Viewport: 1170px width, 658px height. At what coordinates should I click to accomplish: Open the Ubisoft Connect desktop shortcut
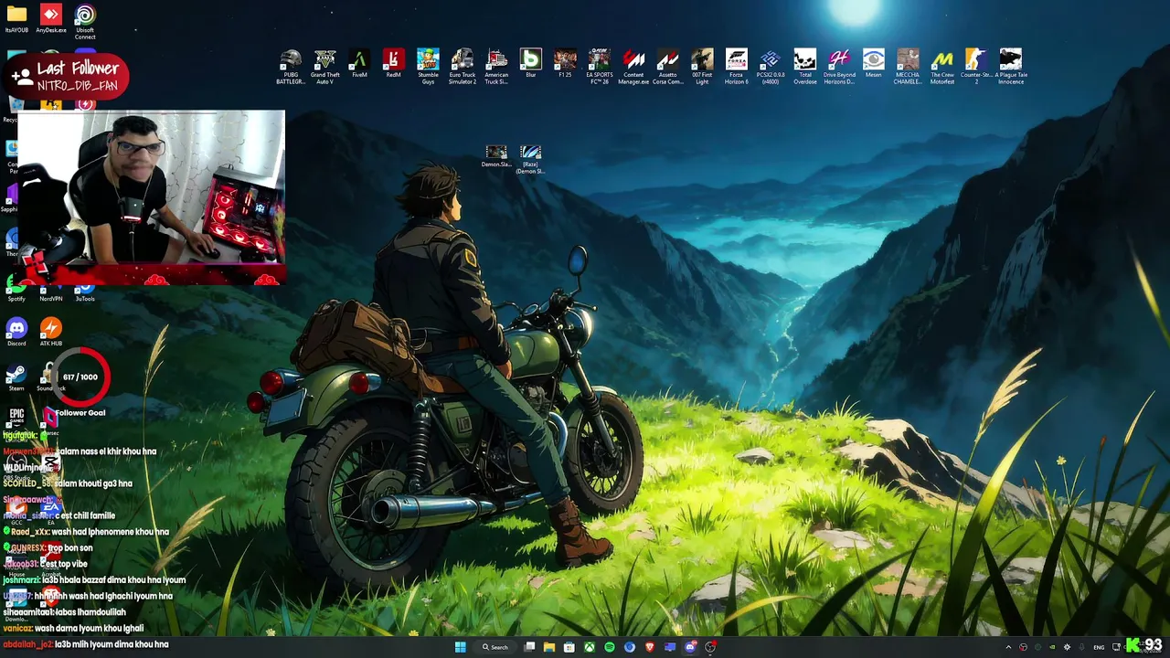click(x=85, y=21)
